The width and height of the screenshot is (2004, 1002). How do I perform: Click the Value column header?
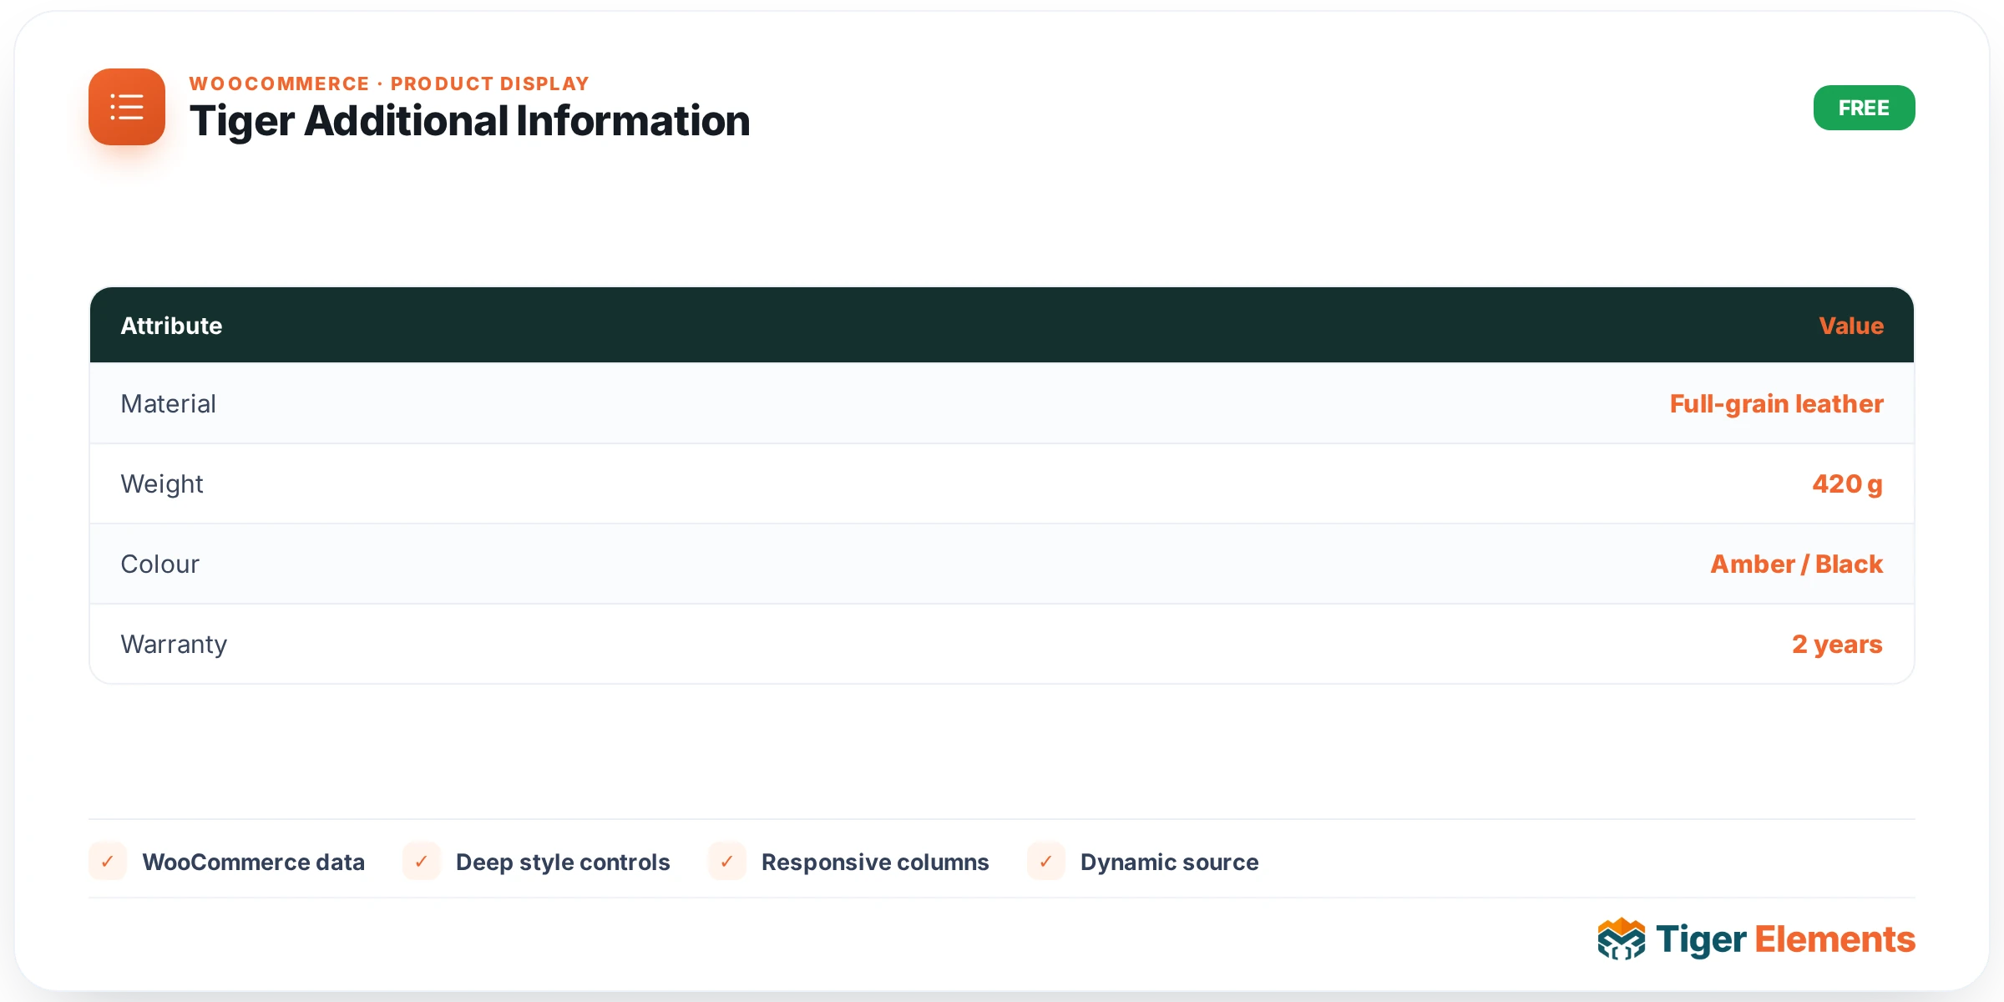click(1851, 326)
